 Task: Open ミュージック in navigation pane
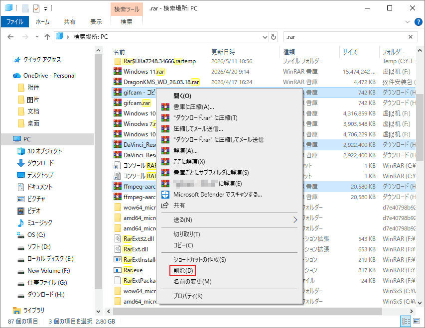[39, 222]
